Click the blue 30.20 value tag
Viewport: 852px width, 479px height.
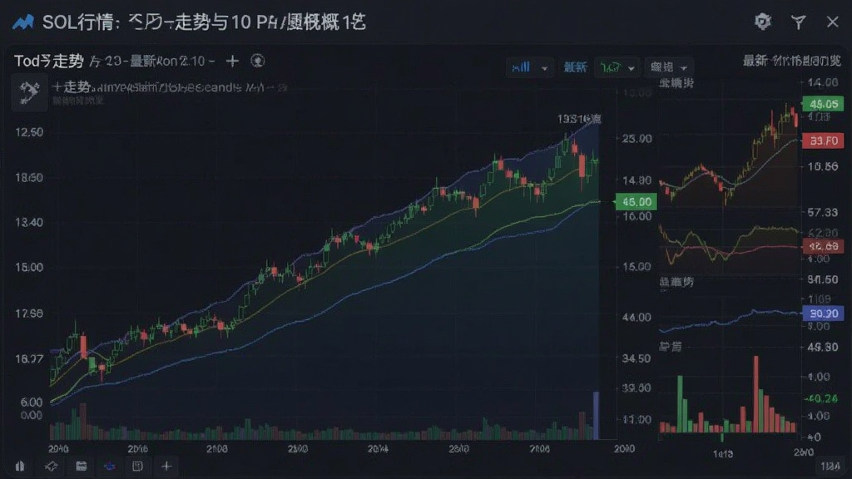click(823, 314)
